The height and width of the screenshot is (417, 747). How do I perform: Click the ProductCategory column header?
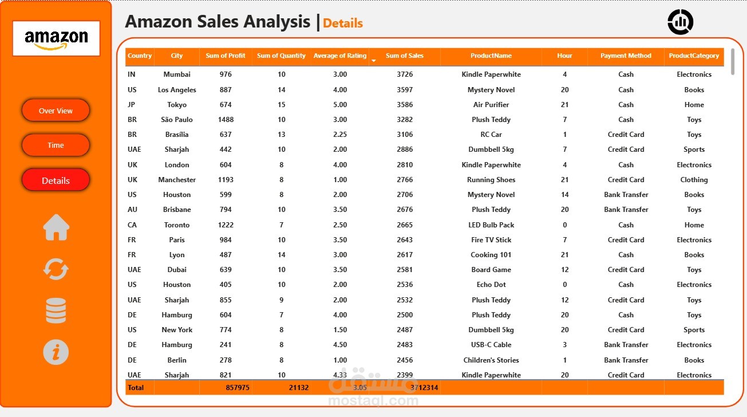point(694,56)
